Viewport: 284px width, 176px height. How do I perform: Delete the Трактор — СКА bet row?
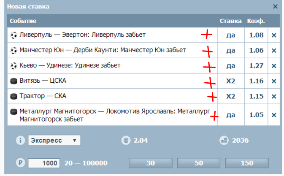tap(273, 96)
